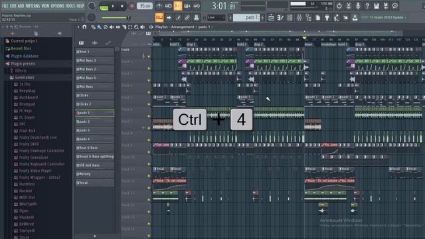Select the playlist Paint brush tool
This screenshot has height=239, width=425.
(x=99, y=27)
